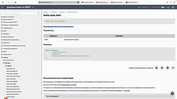Collapse nested Задачи under Методы

(x=6, y=66)
